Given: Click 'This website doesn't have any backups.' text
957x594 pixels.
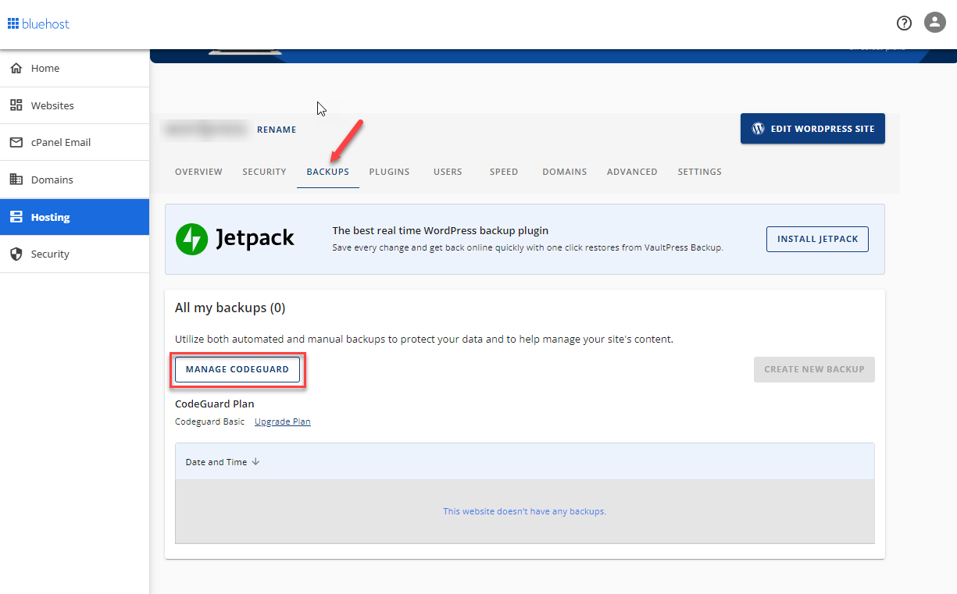Looking at the screenshot, I should [x=525, y=511].
